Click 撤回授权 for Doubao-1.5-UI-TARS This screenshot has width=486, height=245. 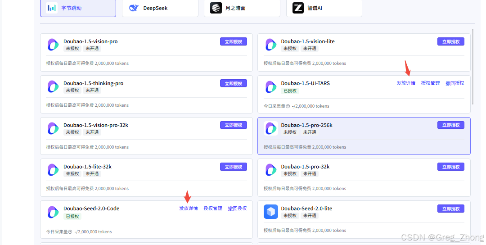(x=454, y=83)
